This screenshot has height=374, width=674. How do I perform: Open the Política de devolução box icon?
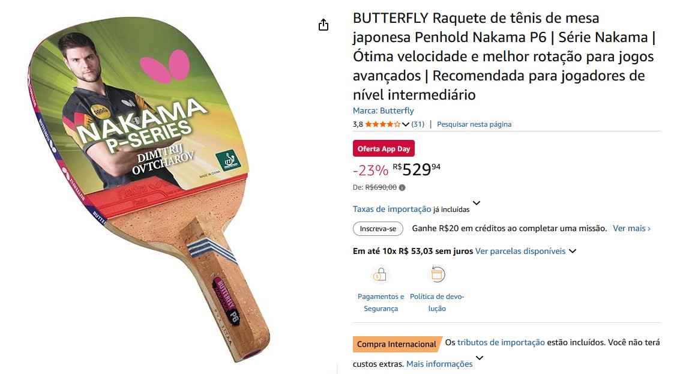click(x=437, y=274)
